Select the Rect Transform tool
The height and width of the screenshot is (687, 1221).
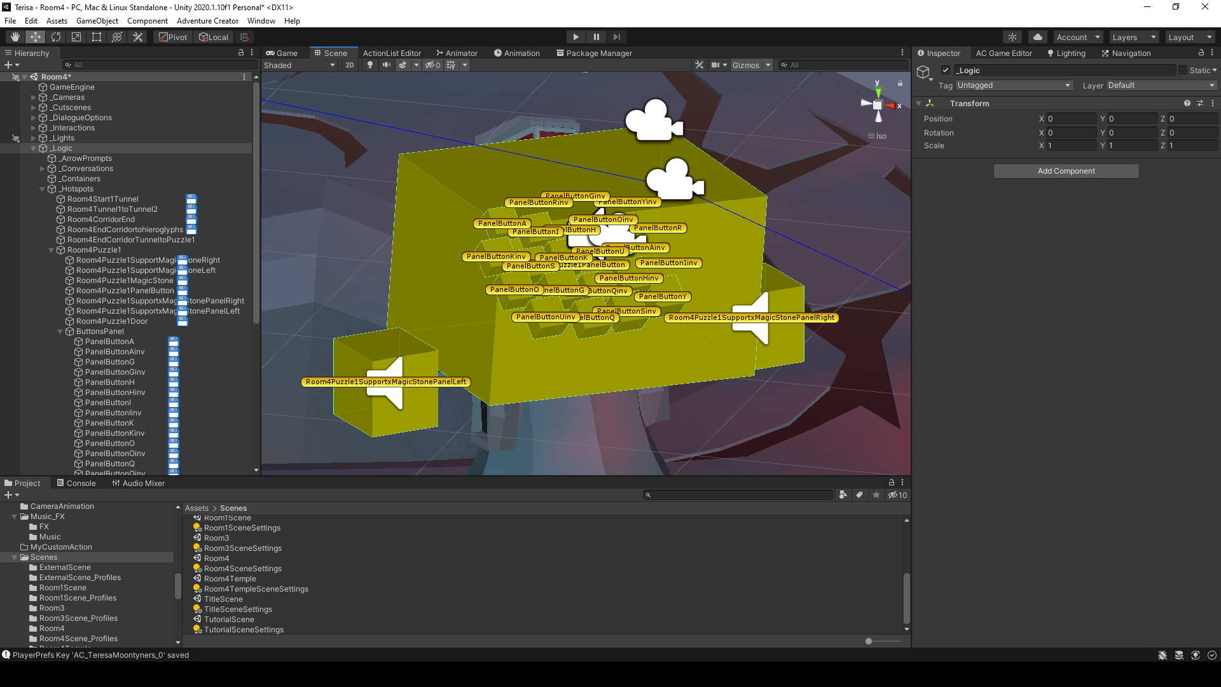tap(97, 37)
